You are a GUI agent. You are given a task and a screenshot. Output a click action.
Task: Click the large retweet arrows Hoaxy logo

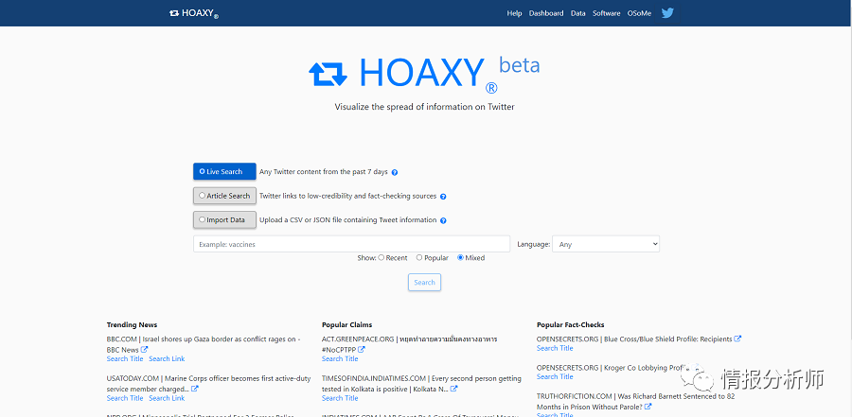[328, 75]
